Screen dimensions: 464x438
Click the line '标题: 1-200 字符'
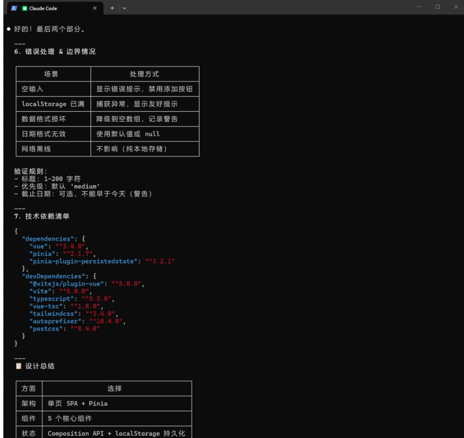pyautogui.click(x=47, y=179)
